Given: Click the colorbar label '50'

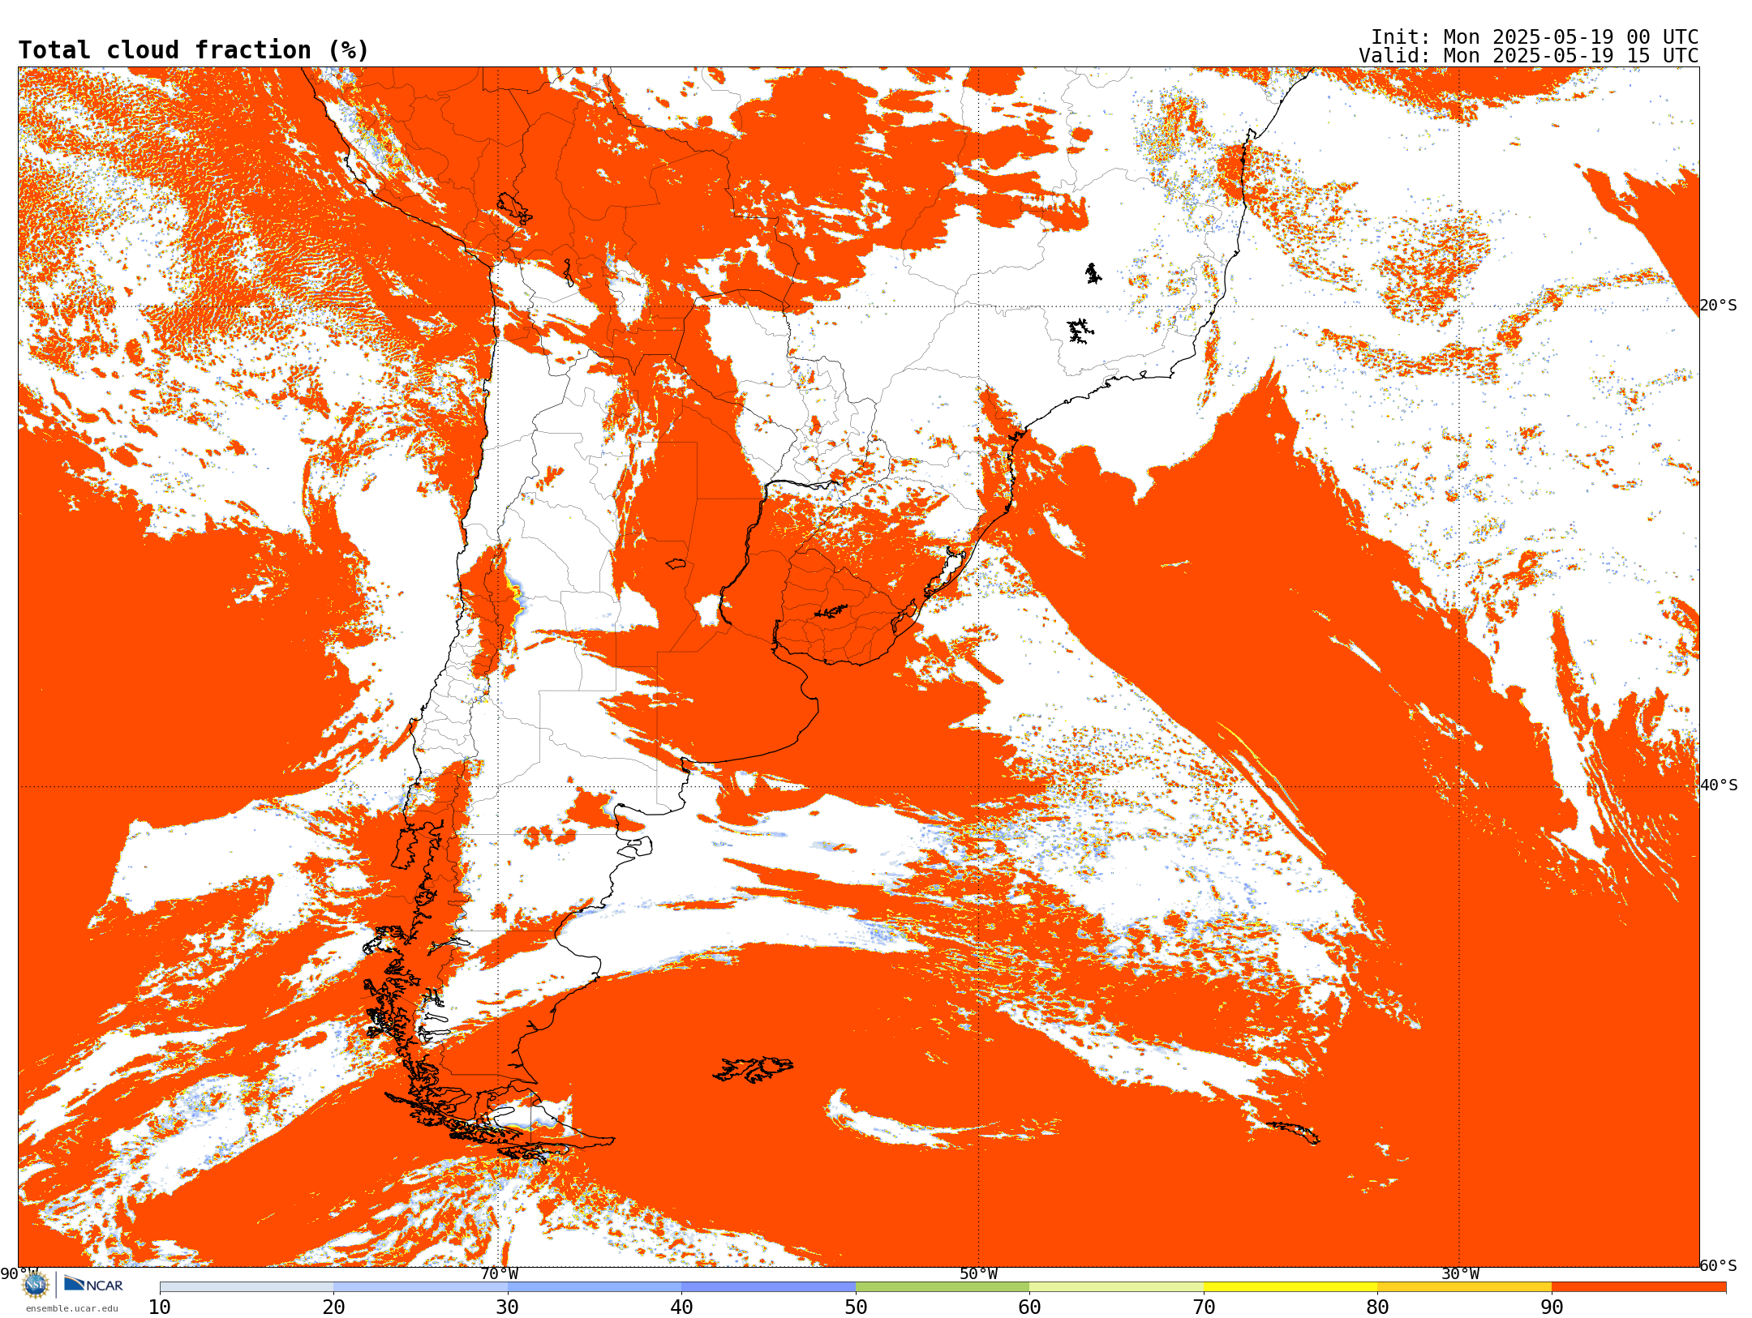Looking at the screenshot, I should pyautogui.click(x=856, y=1307).
